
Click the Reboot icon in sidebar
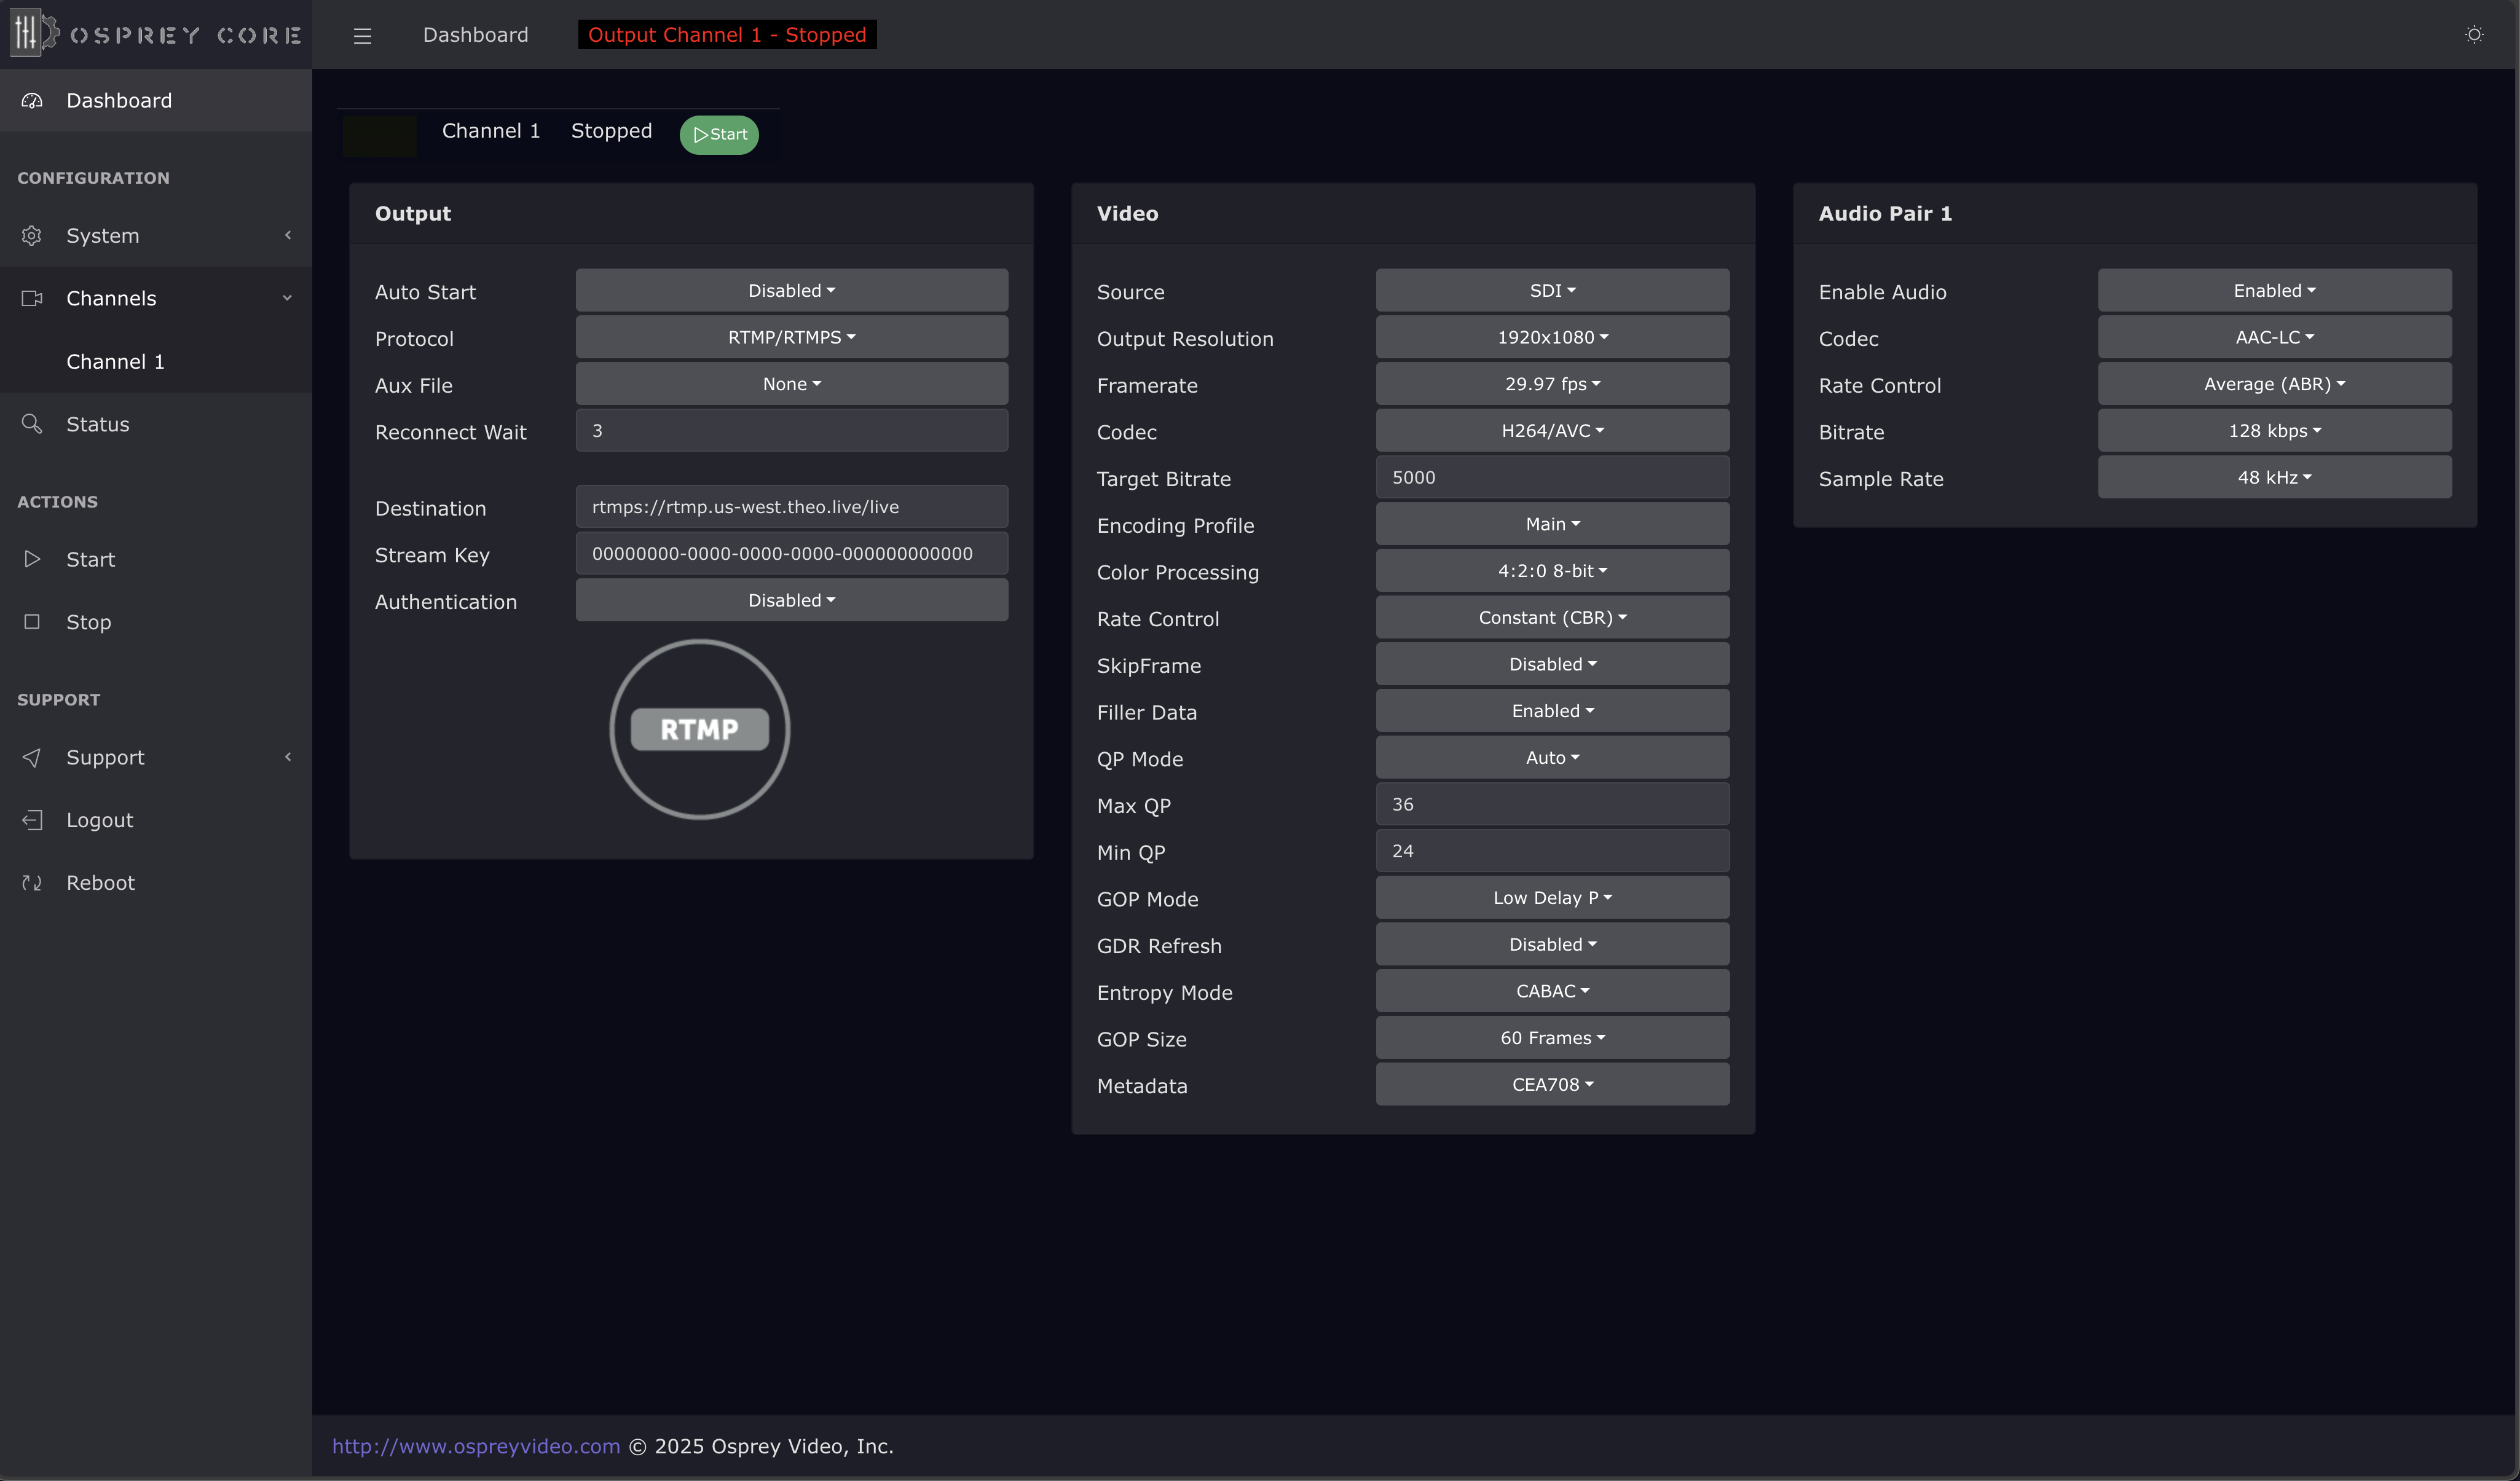tap(32, 883)
